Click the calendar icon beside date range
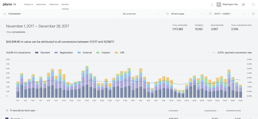This screenshot has width=258, height=119. (210, 14)
